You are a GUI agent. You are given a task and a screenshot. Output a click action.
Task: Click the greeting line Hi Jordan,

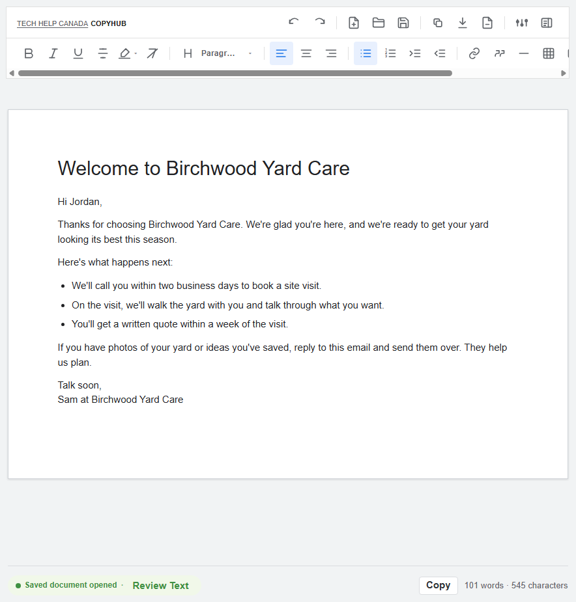click(80, 202)
